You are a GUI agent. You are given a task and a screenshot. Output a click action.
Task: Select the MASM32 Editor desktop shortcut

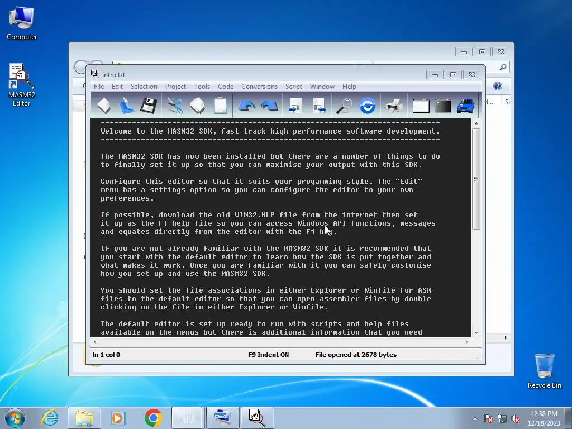(22, 85)
